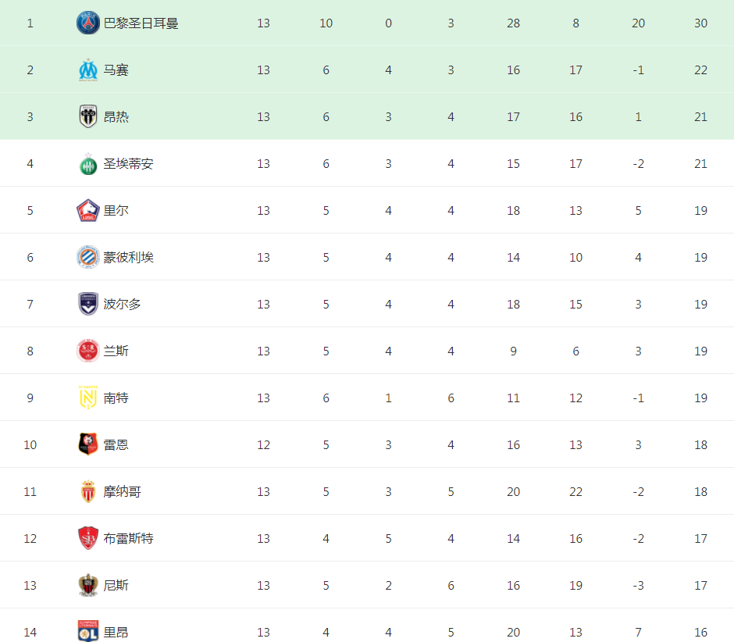Select the Brest red shield logo

(x=88, y=538)
